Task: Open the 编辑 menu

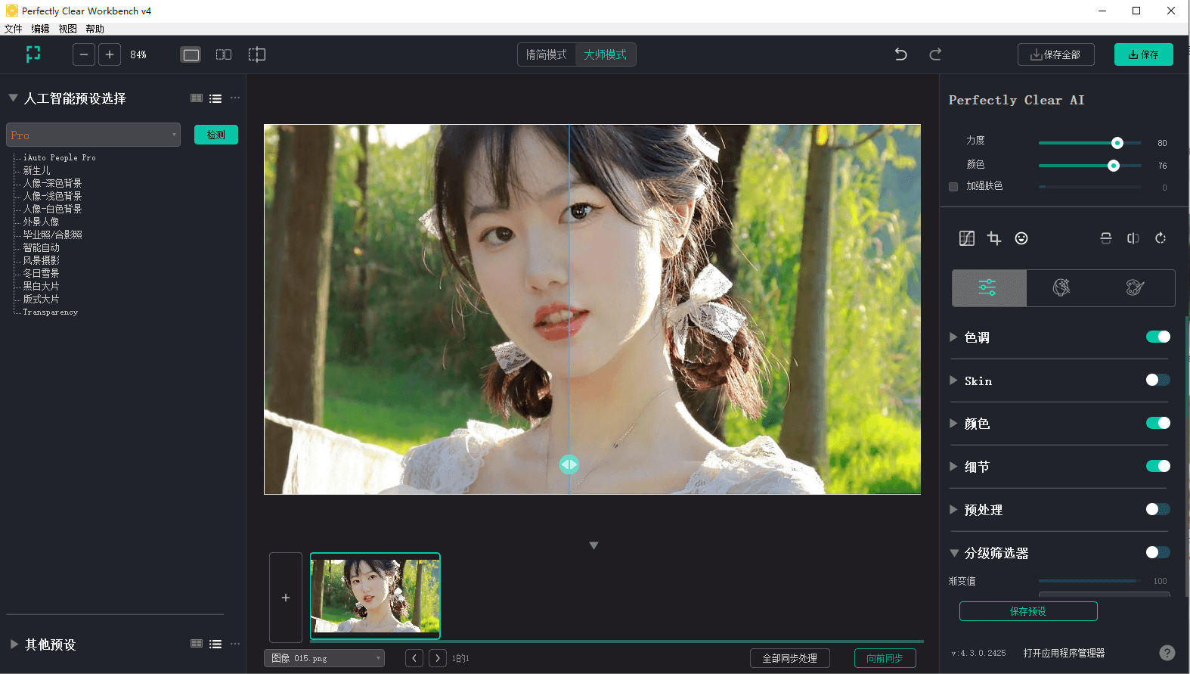Action: 41,29
